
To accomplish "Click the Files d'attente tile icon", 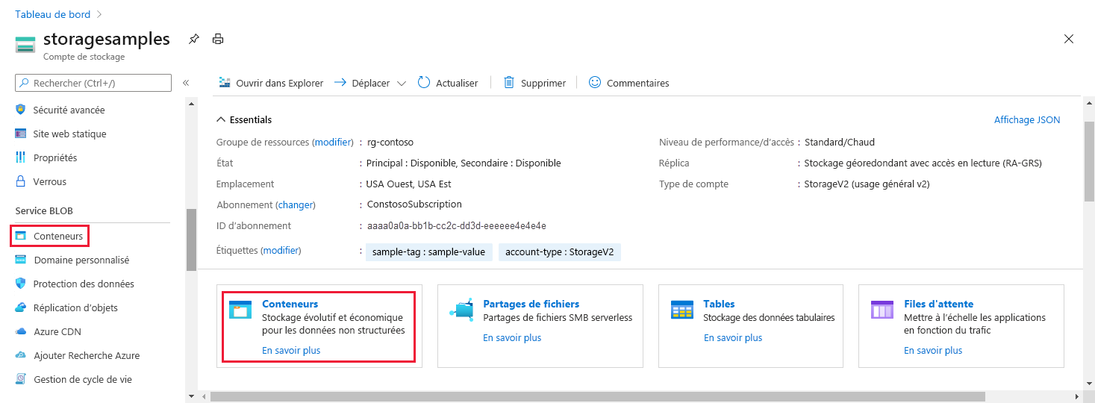I will coord(882,310).
